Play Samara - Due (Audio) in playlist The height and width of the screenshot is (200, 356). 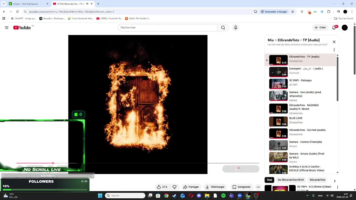pos(301,96)
